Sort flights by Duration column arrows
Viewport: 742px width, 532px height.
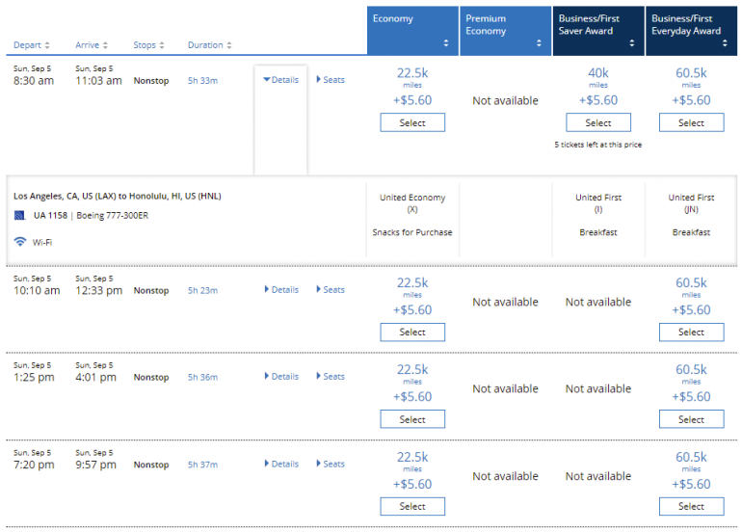pos(229,45)
